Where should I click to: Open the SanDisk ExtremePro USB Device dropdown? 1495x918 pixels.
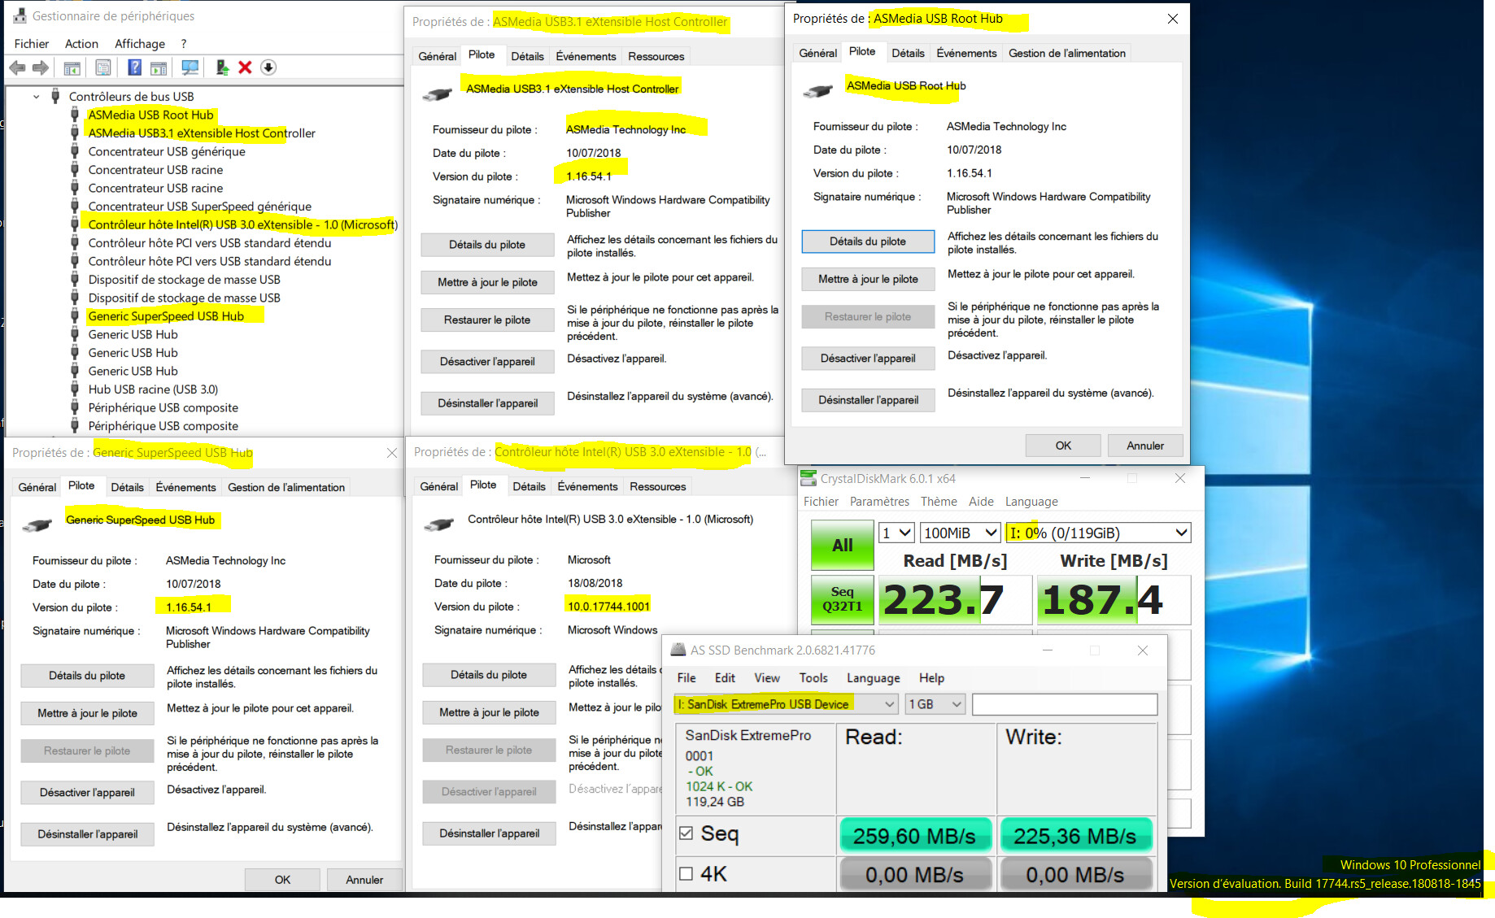786,704
